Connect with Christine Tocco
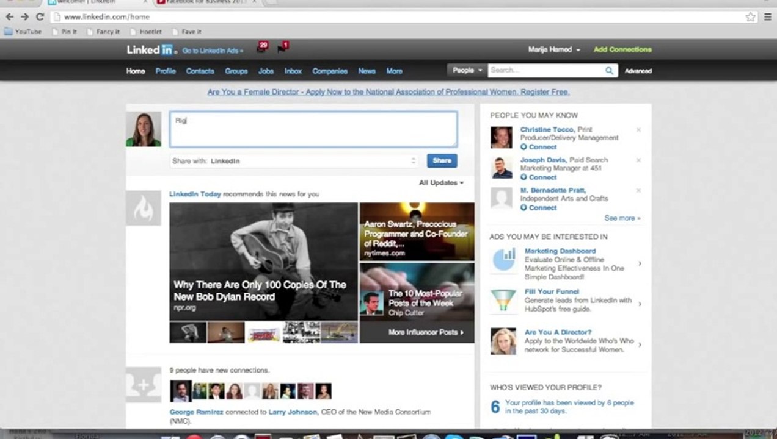 (539, 147)
